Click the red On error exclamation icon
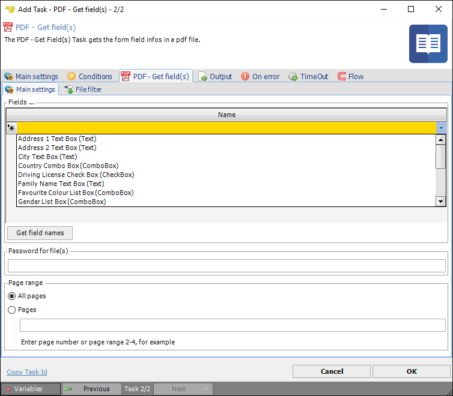The height and width of the screenshot is (396, 453). pyautogui.click(x=245, y=76)
